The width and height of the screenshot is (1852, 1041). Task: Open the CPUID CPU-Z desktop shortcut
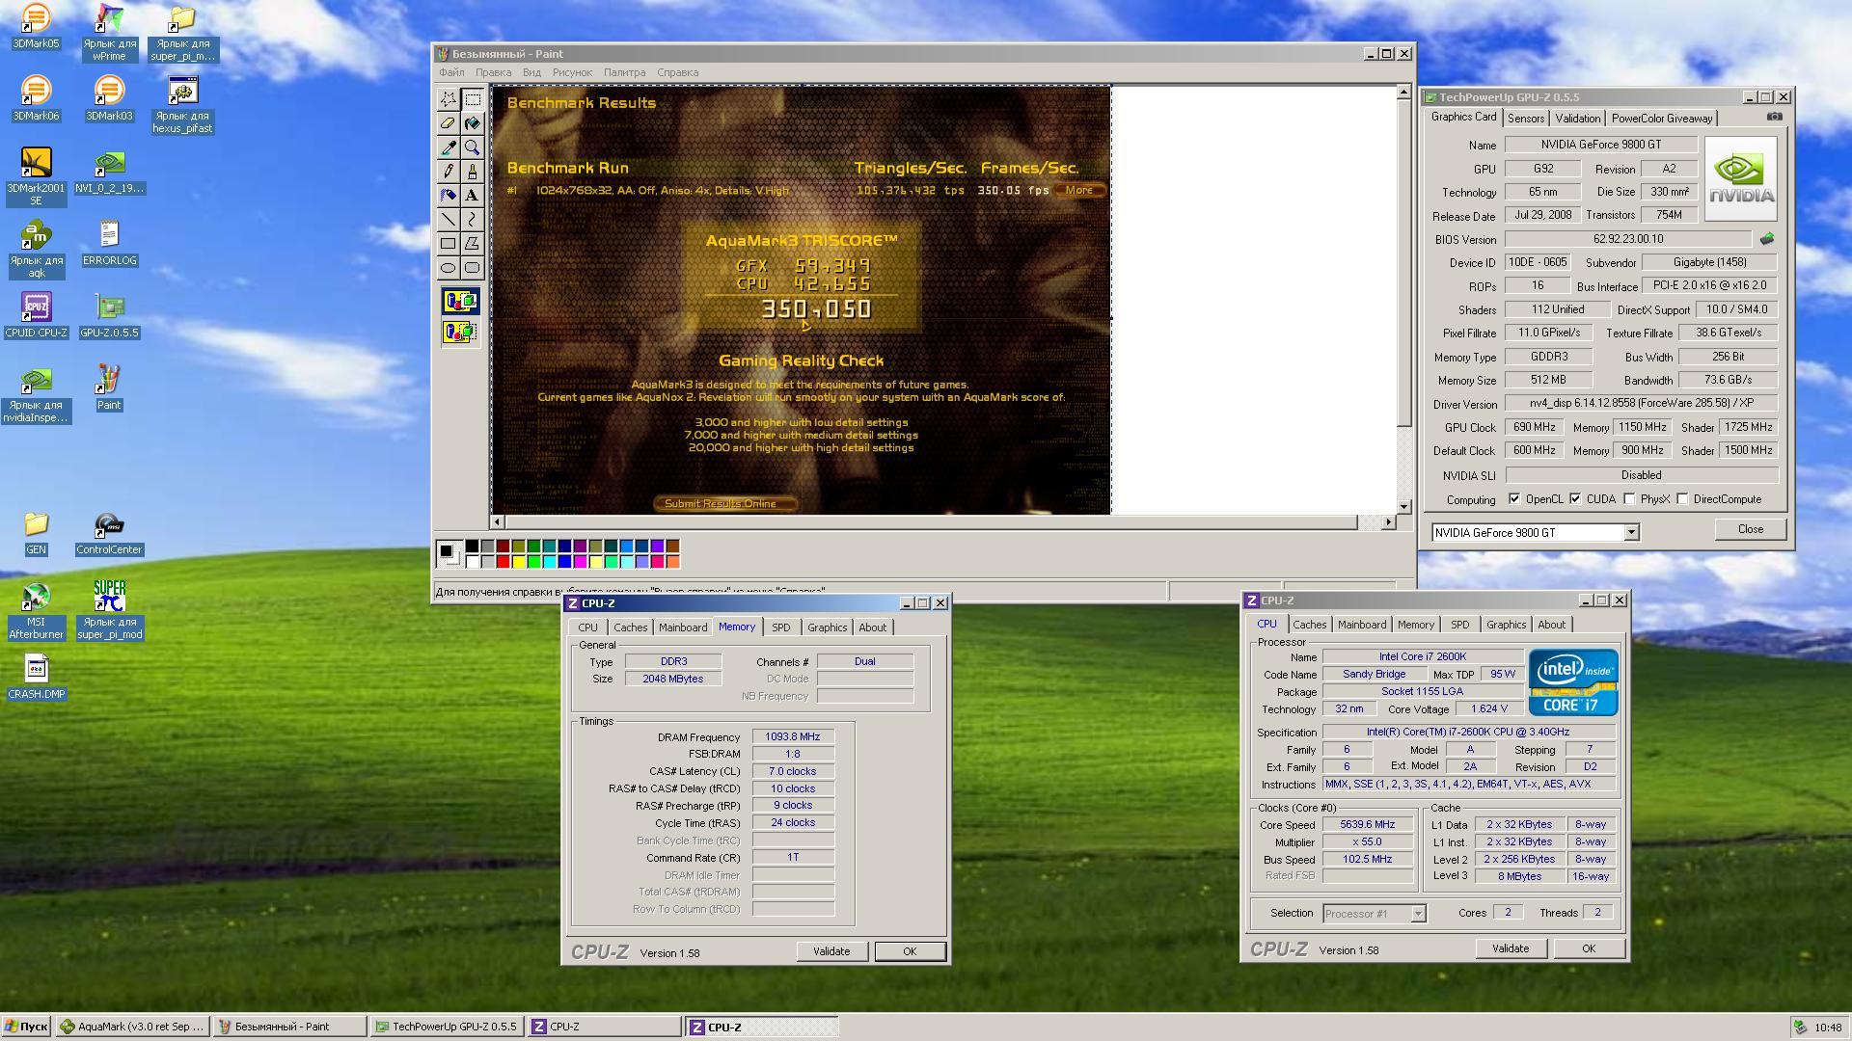click(36, 315)
